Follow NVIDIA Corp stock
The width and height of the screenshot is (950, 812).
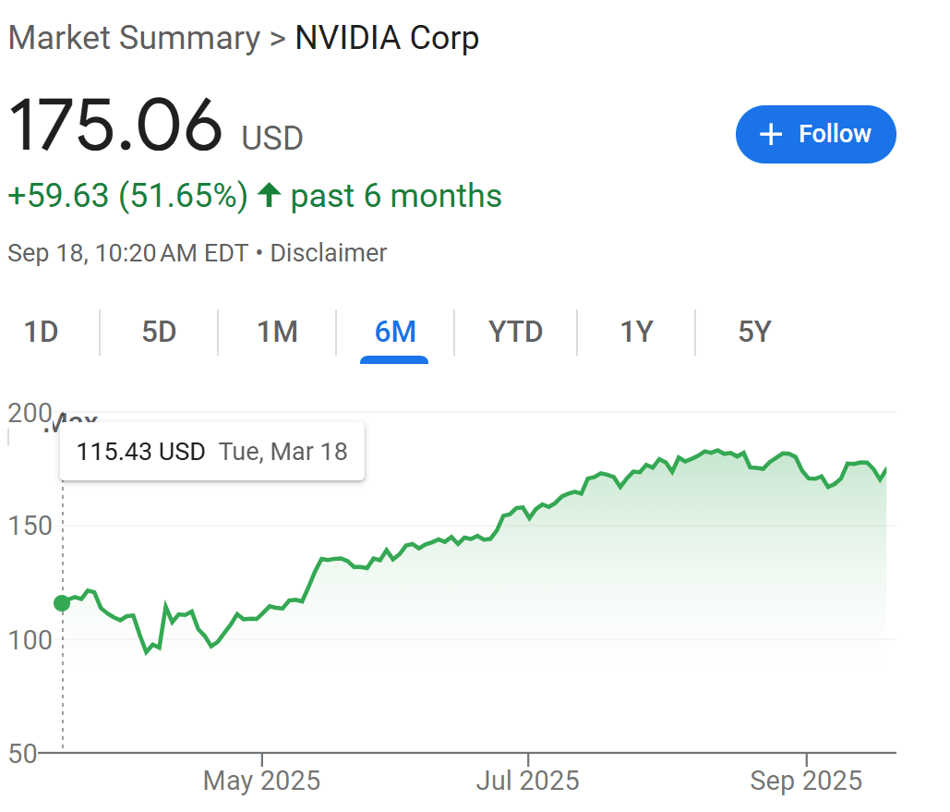coord(815,134)
